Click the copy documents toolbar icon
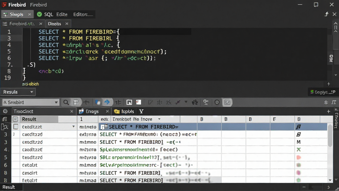 (x=98, y=102)
